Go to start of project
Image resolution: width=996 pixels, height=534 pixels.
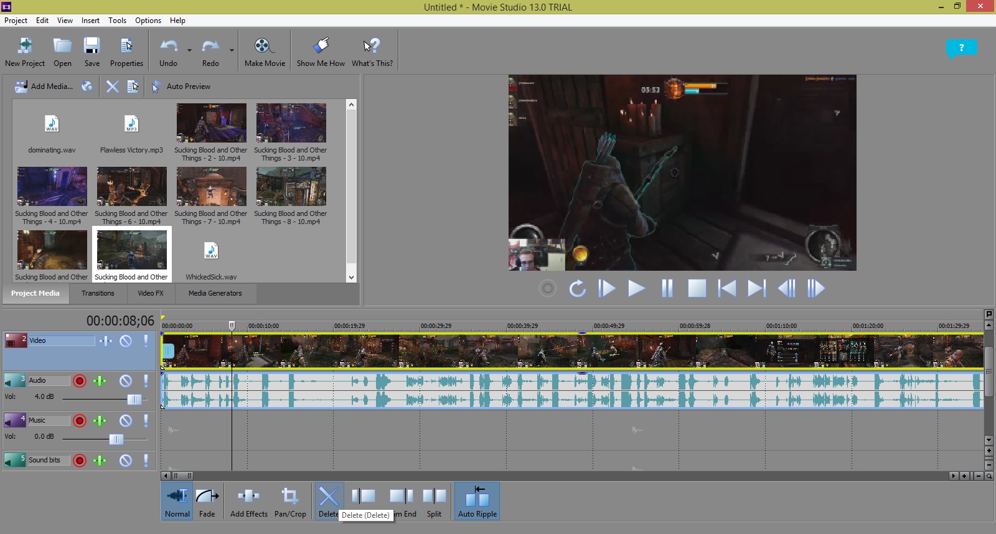pyautogui.click(x=726, y=289)
